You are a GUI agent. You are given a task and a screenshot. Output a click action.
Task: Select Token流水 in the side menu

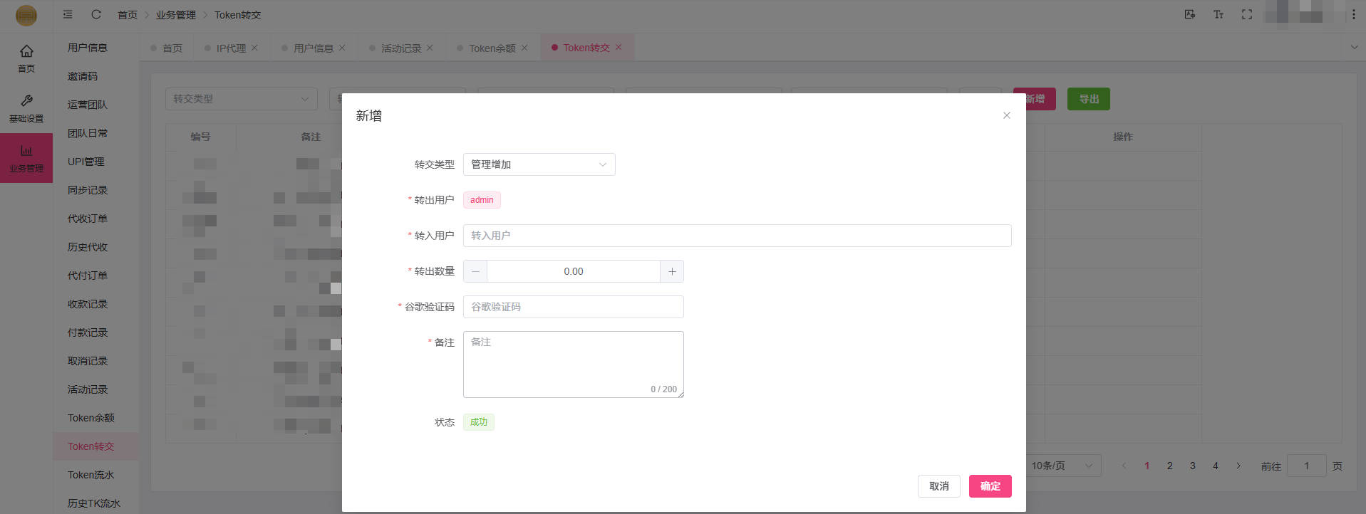coord(90,475)
